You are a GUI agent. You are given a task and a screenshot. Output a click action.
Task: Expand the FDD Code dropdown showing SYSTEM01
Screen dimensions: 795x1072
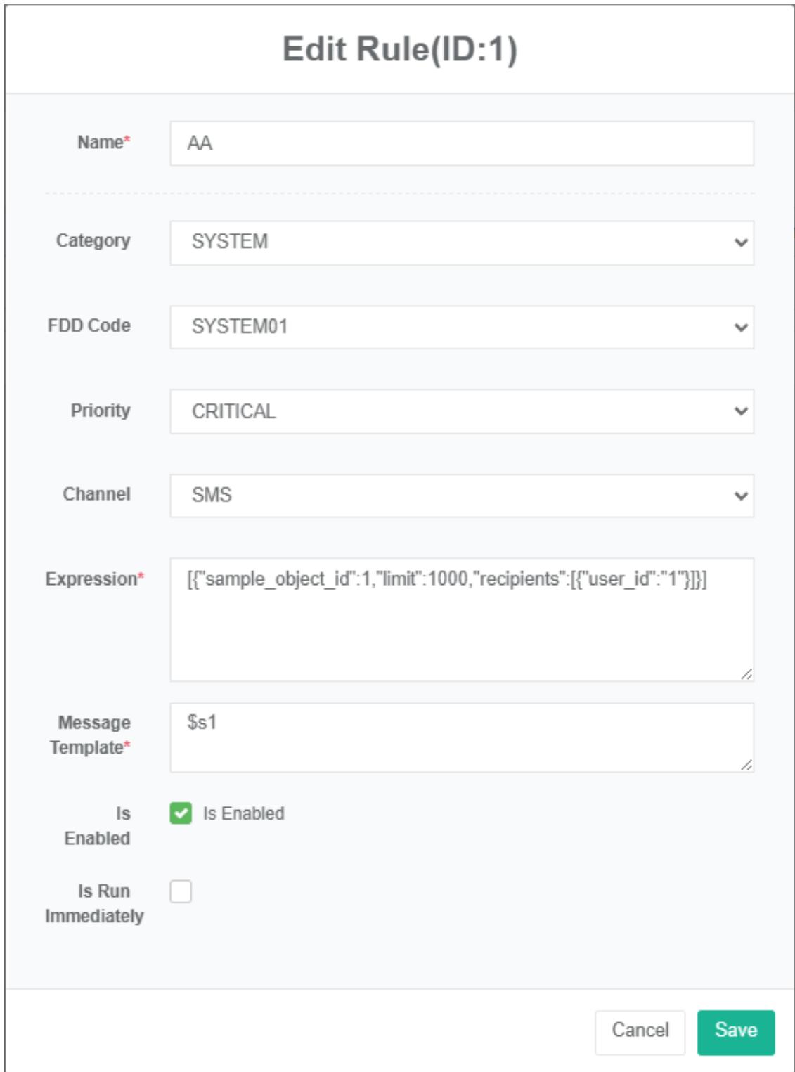[461, 327]
